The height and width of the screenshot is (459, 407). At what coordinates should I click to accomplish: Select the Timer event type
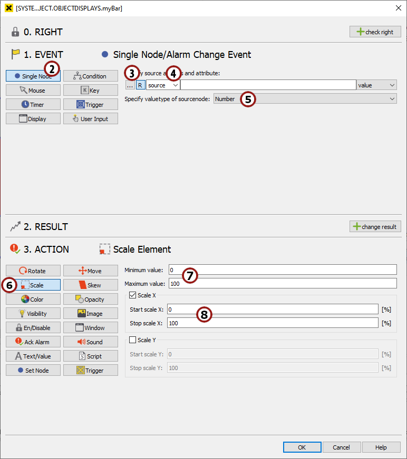33,105
